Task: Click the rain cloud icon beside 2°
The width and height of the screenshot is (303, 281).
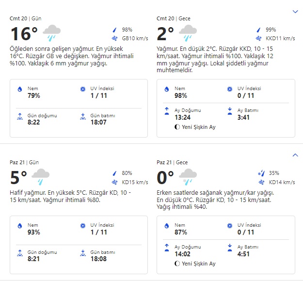Action: coord(188,33)
